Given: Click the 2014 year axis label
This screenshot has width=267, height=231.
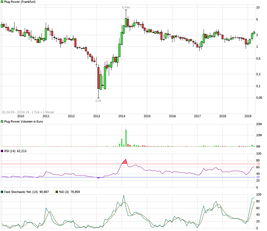Looking at the screenshot, I should pos(122,116).
